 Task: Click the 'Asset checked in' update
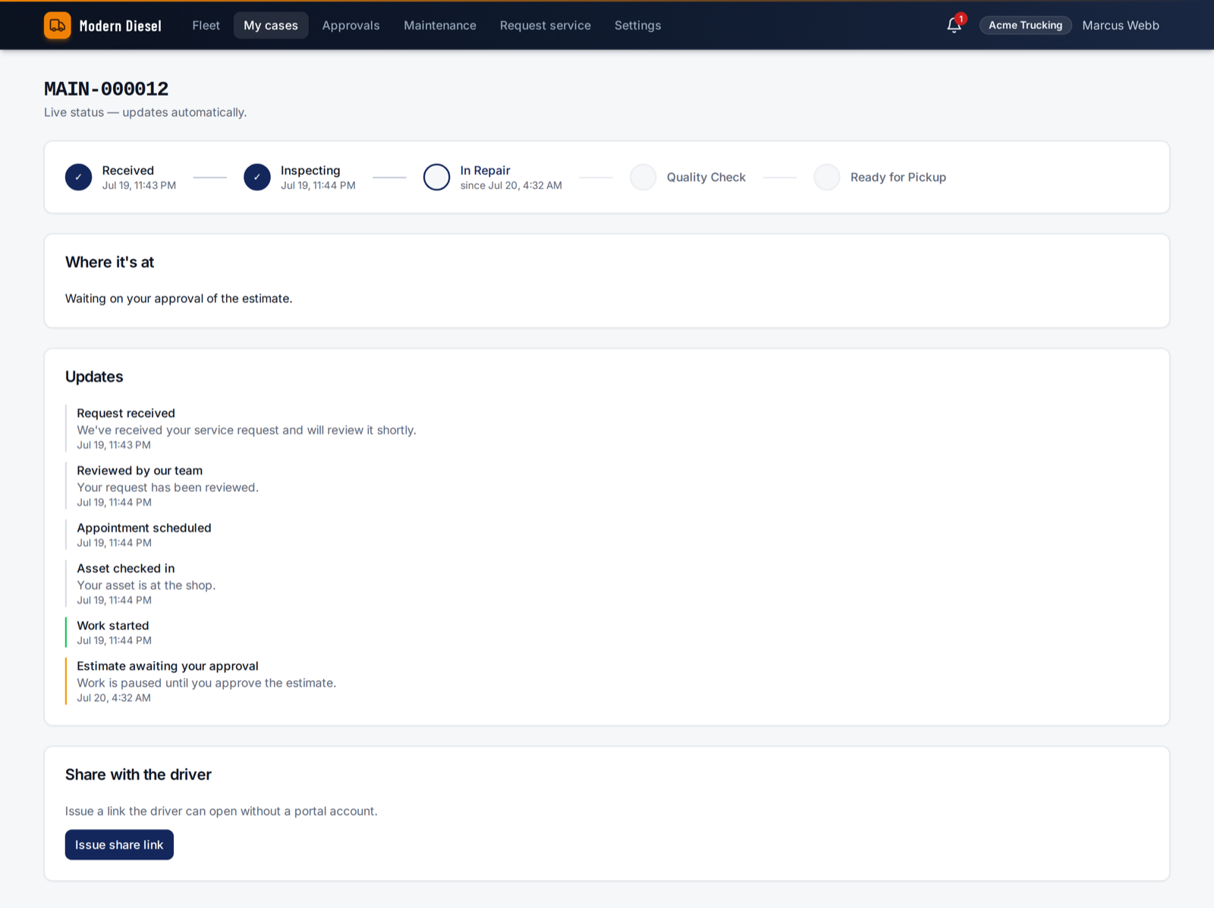(x=126, y=569)
